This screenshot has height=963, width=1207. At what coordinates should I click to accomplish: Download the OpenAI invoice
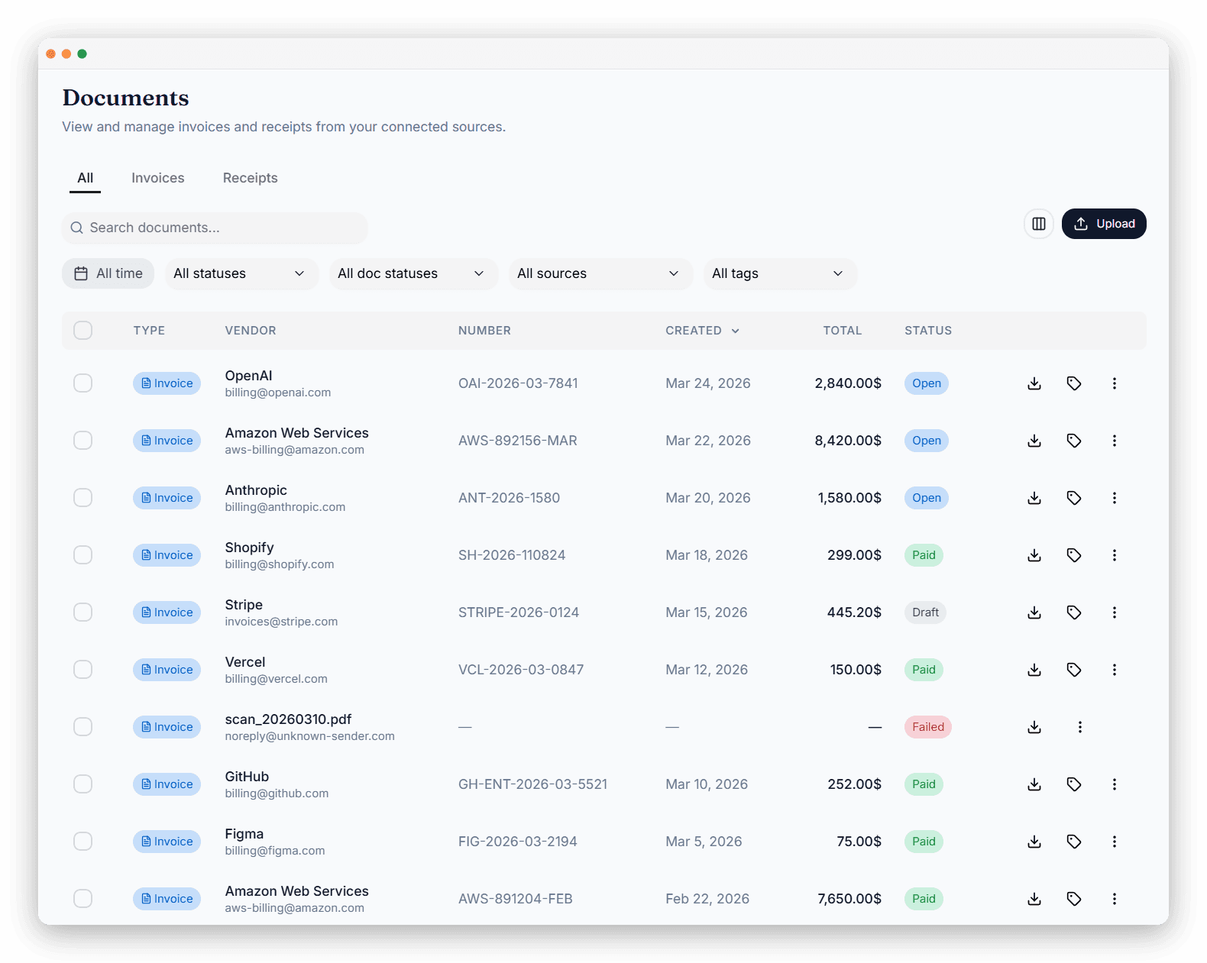pyautogui.click(x=1034, y=383)
